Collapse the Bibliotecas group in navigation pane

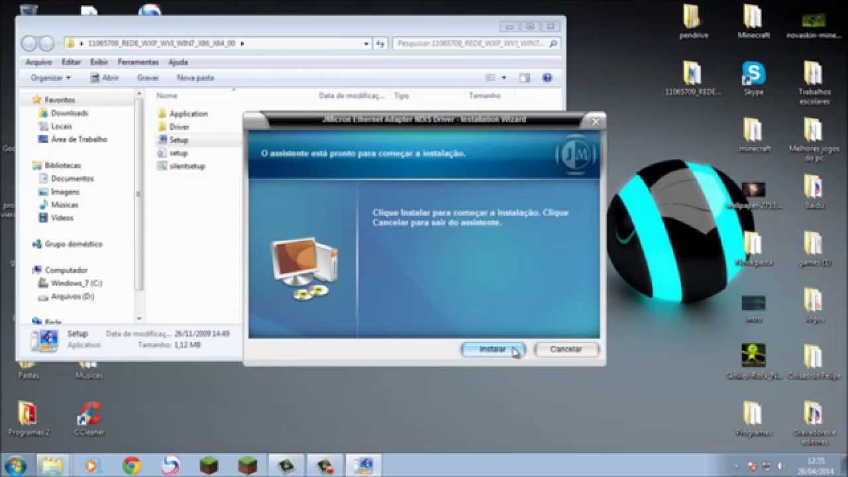pos(26,166)
